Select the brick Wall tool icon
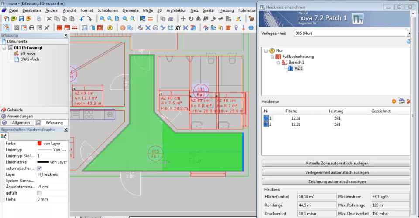The height and width of the screenshot is (218, 419). (x=59, y=28)
